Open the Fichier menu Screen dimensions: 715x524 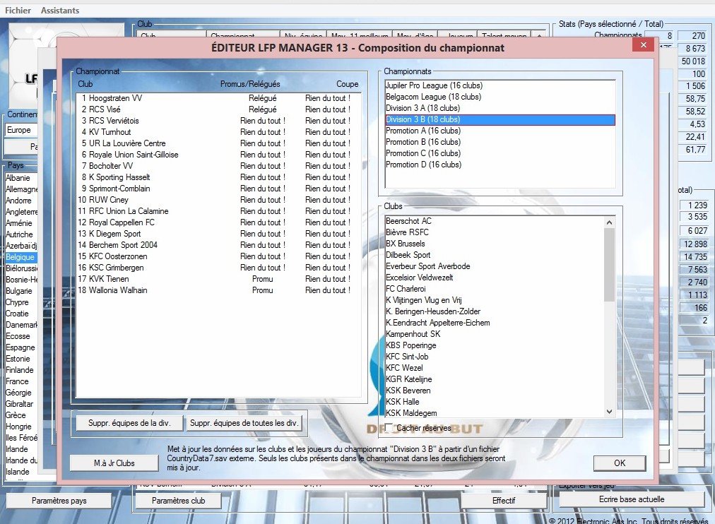coord(18,10)
